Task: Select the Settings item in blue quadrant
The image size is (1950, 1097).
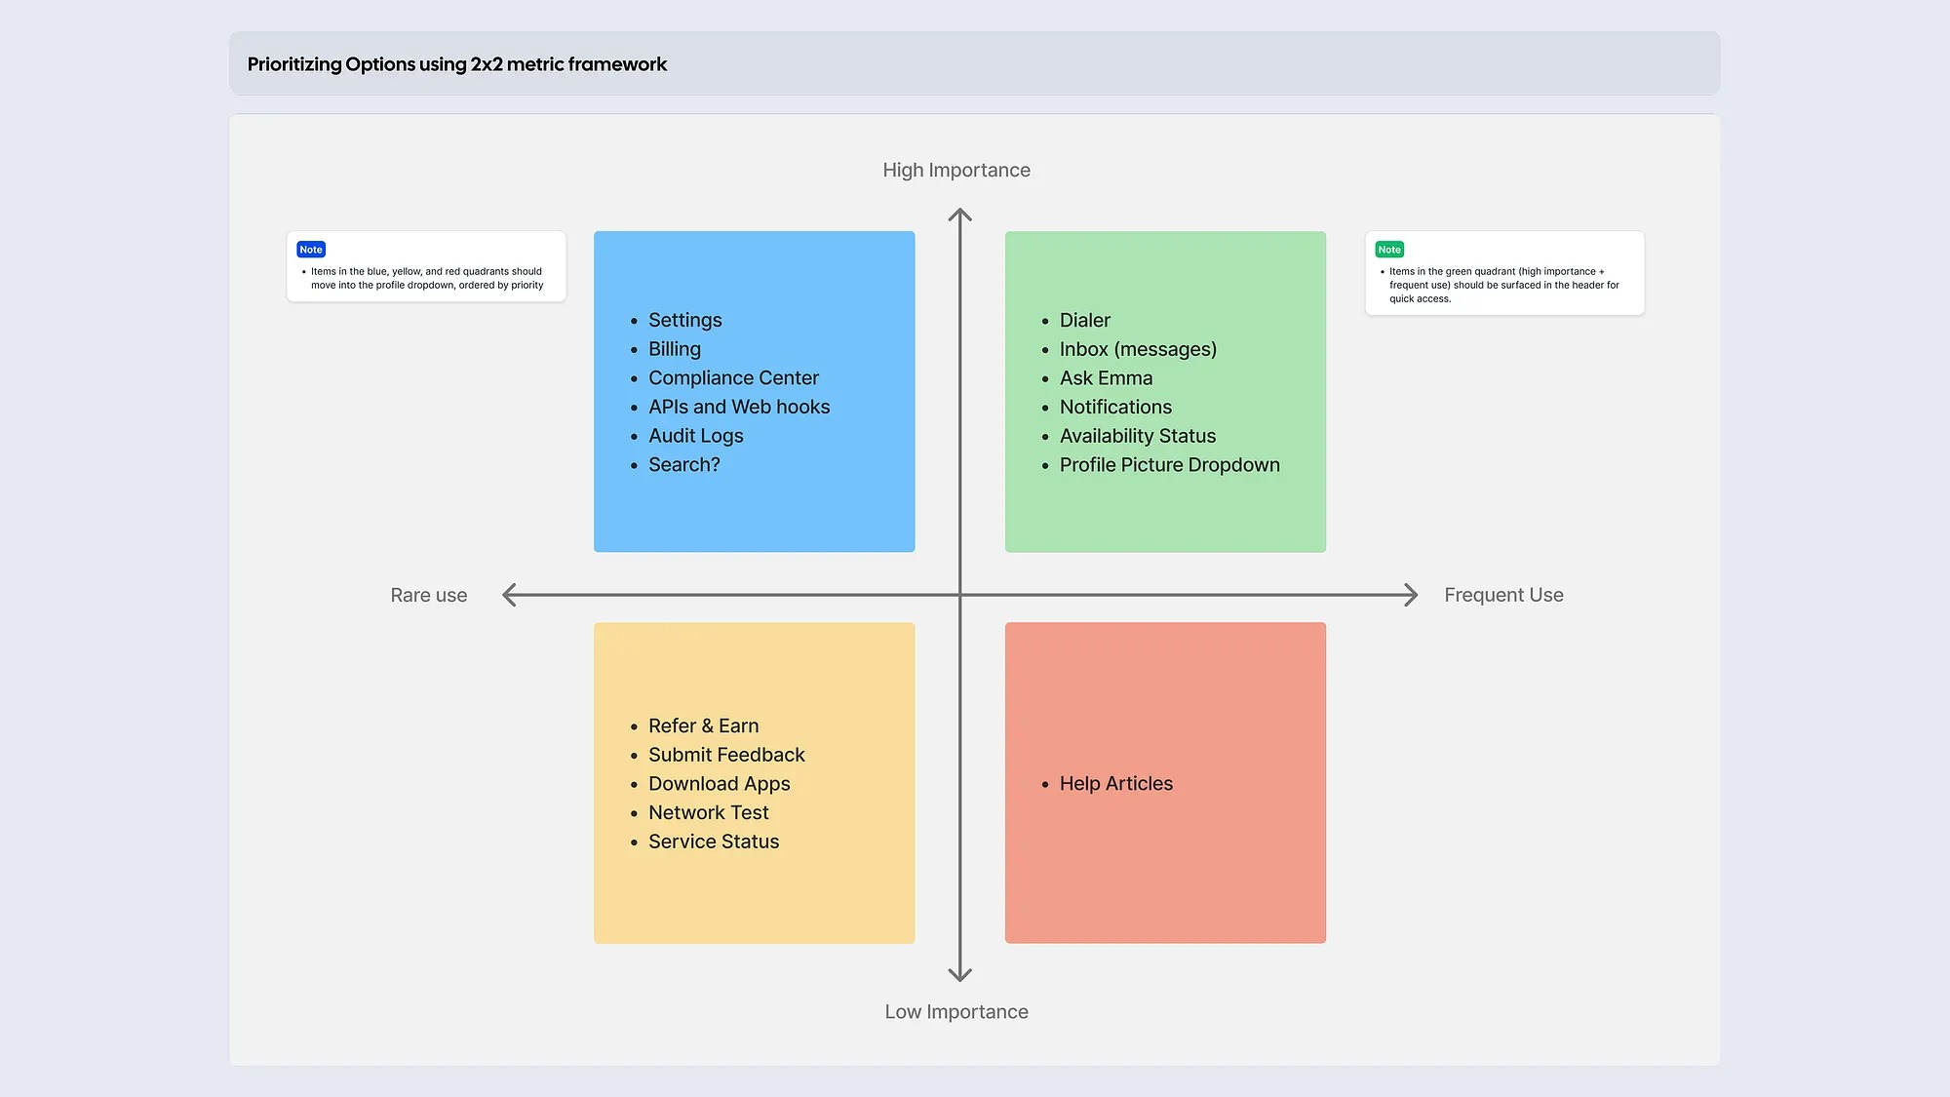Action: 684,321
